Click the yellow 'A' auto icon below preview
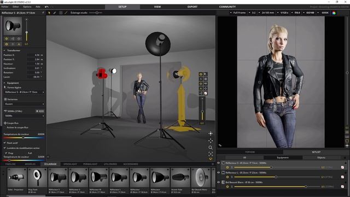 (19, 44)
